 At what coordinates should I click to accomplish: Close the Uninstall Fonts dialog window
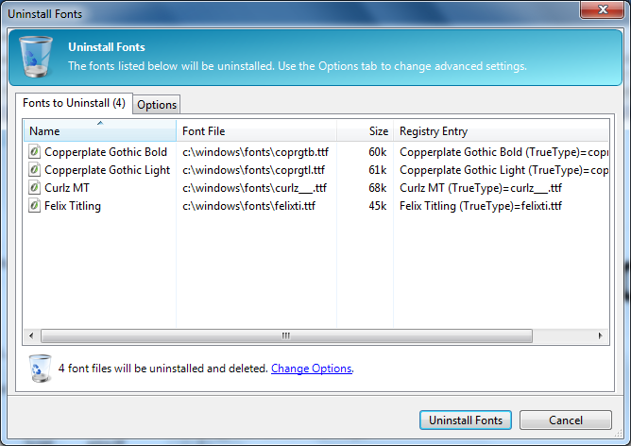(x=602, y=9)
